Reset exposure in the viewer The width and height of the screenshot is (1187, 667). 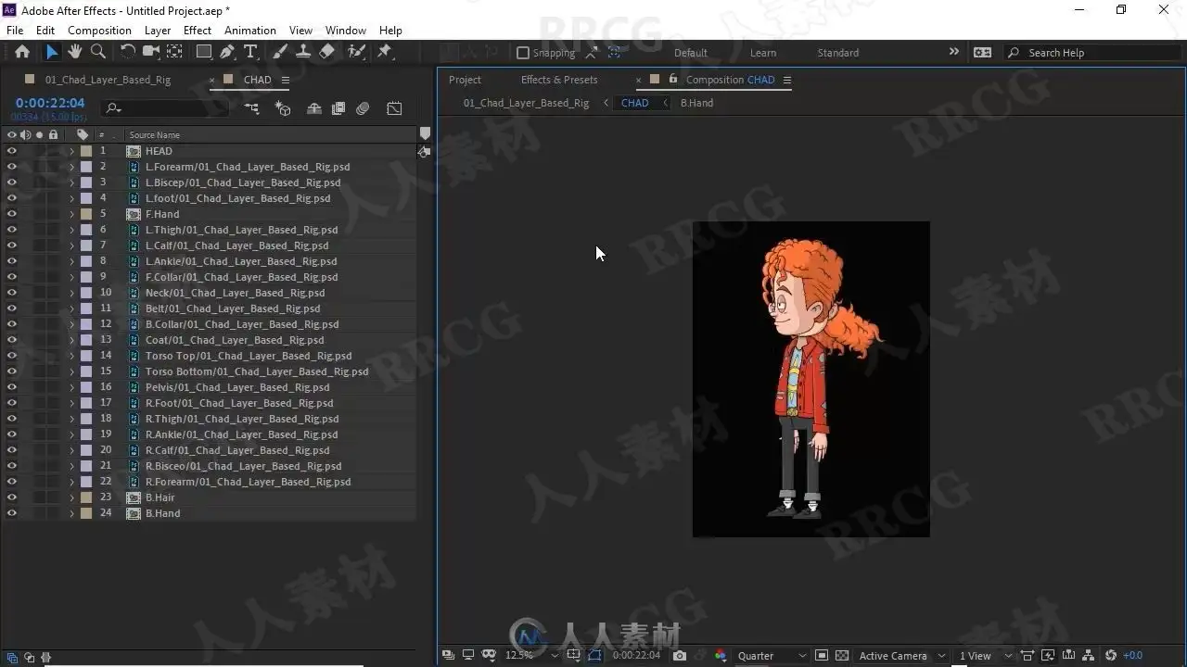click(x=1111, y=655)
